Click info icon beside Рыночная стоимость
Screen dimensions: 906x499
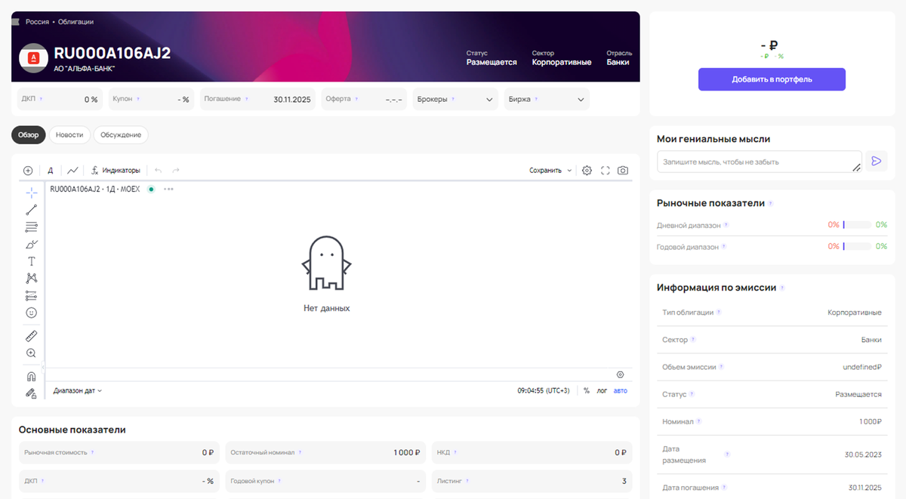pyautogui.click(x=92, y=453)
